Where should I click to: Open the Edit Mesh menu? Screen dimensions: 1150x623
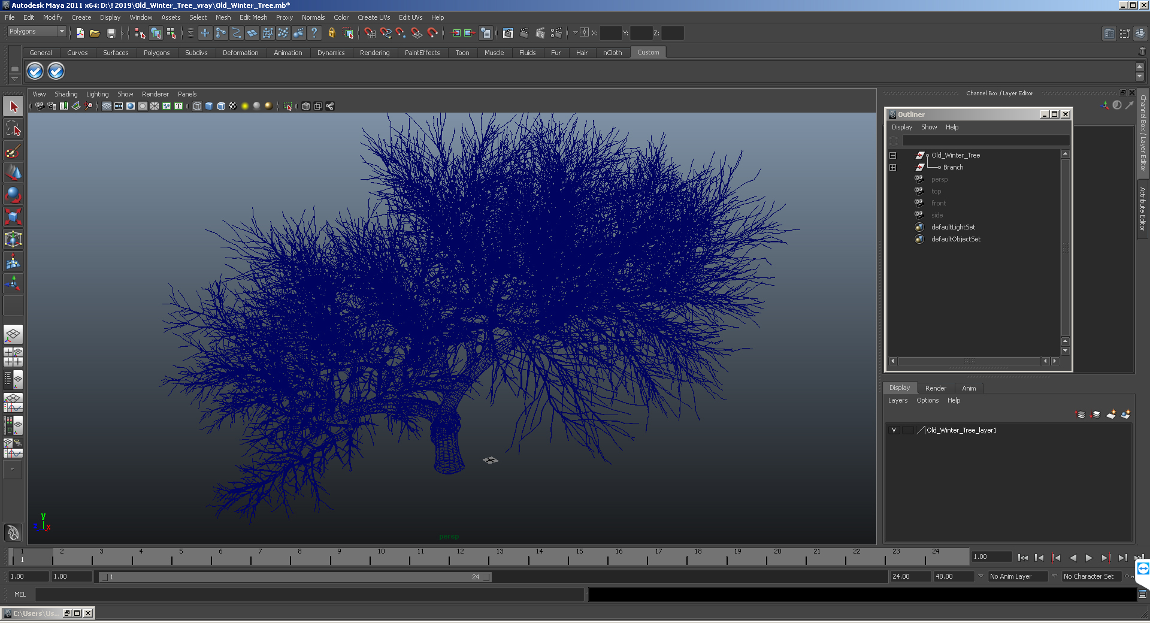pyautogui.click(x=253, y=17)
